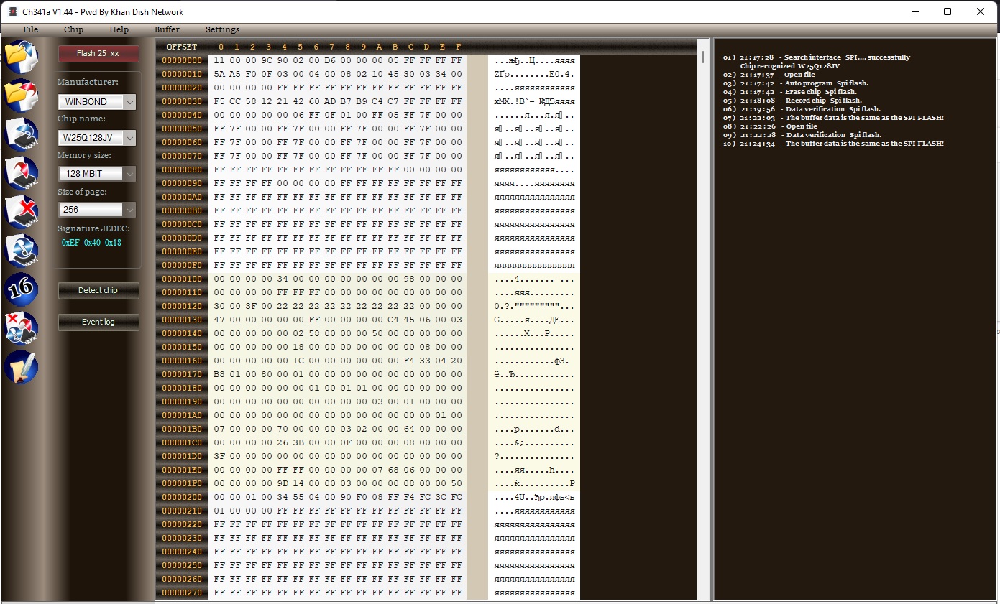This screenshot has height=604, width=1000.
Task: Click log entry 'Search interface SPI.... successfully'
Action: [817, 57]
